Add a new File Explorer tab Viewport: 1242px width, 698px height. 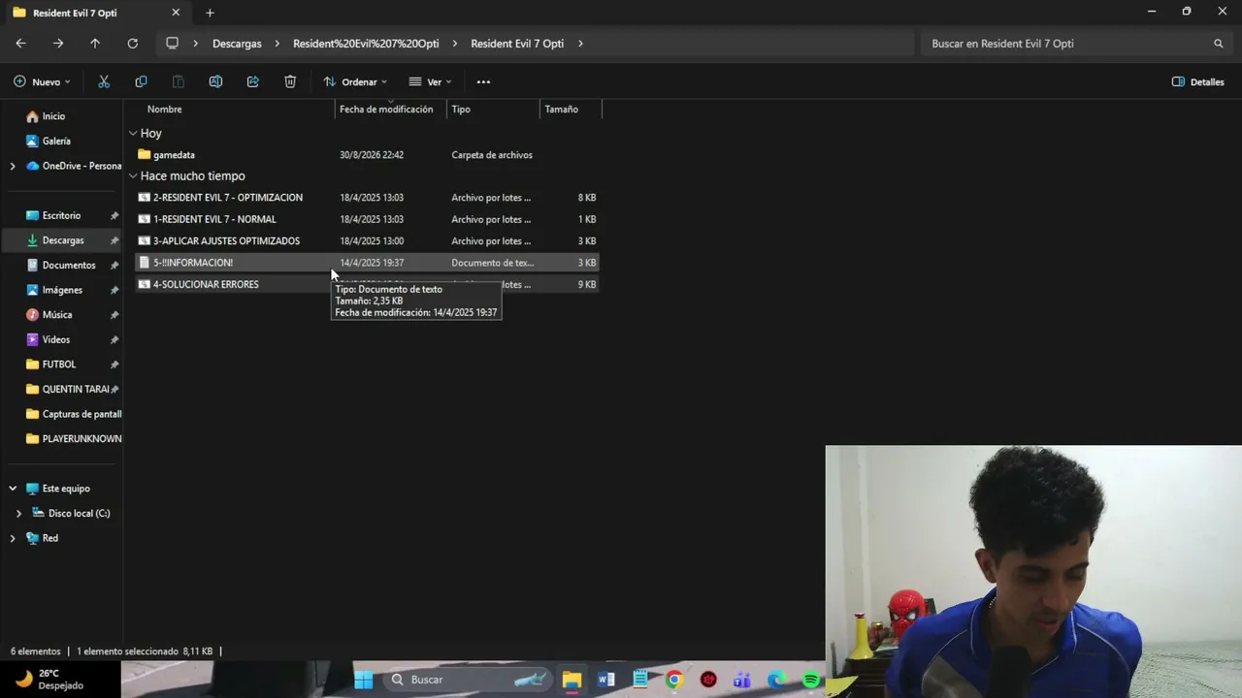(210, 13)
